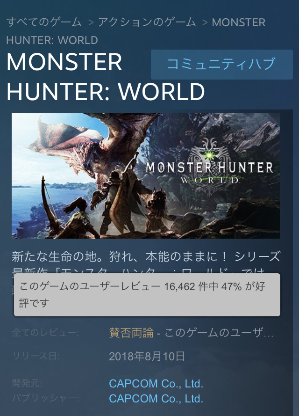Viewport: 299px width, 416px height.
Task: Open the developer CAPCOM Co., Ltd. link
Action: [156, 384]
